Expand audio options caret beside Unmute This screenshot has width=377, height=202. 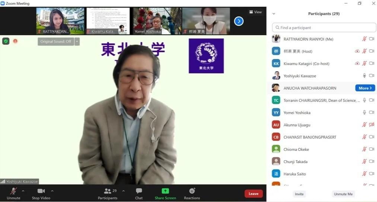point(23,191)
